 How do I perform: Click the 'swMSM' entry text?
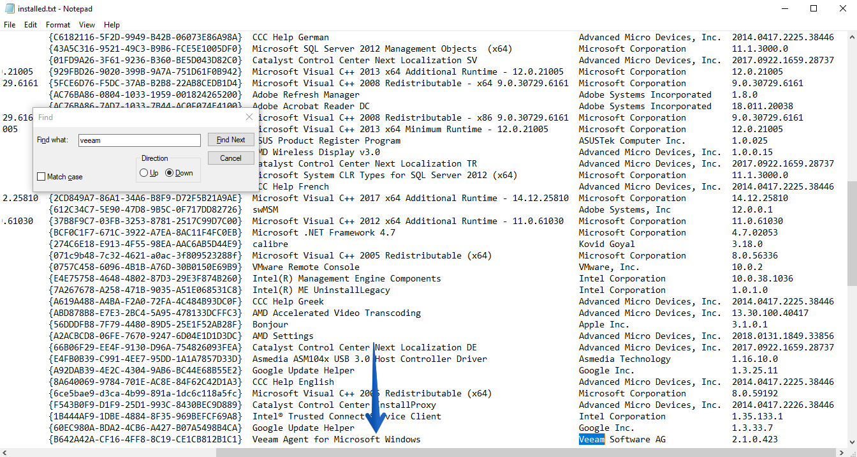(x=265, y=209)
